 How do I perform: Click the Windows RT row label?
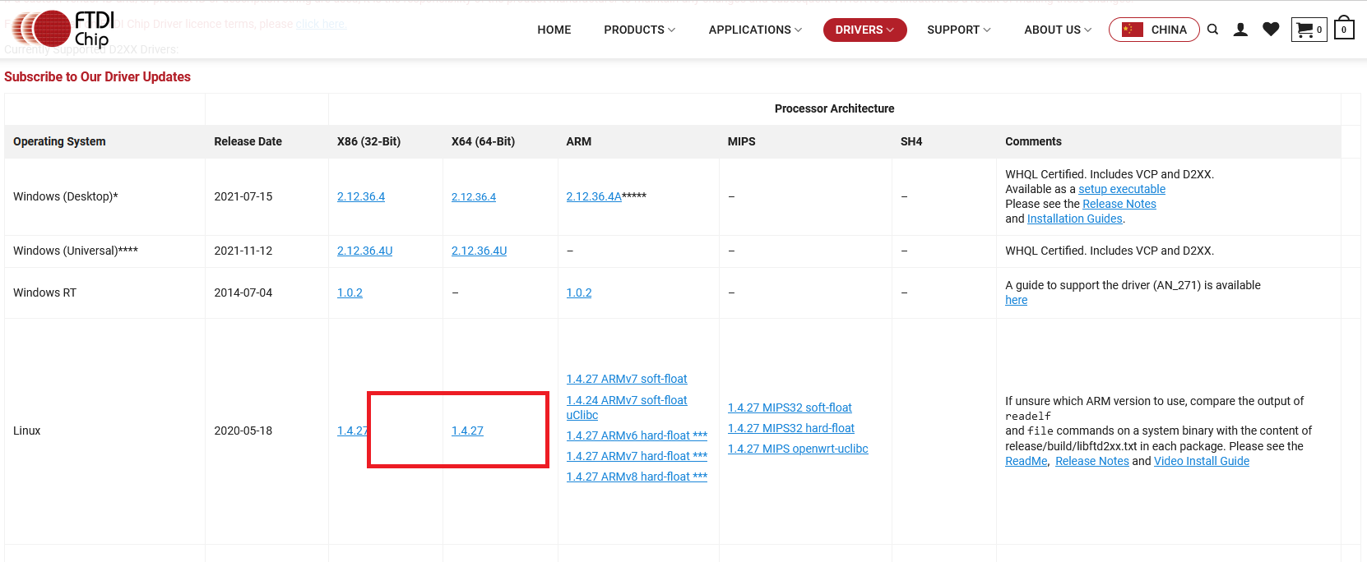pyautogui.click(x=44, y=293)
